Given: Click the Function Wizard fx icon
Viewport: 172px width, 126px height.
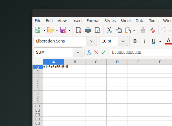Looking at the screenshot, I should [89, 52].
